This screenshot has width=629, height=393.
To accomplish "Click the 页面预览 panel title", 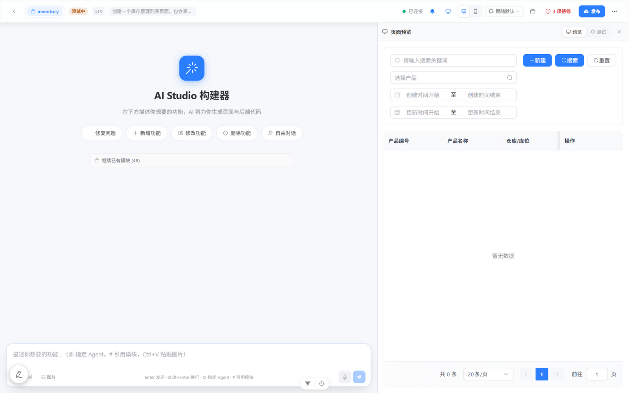I will pos(401,32).
